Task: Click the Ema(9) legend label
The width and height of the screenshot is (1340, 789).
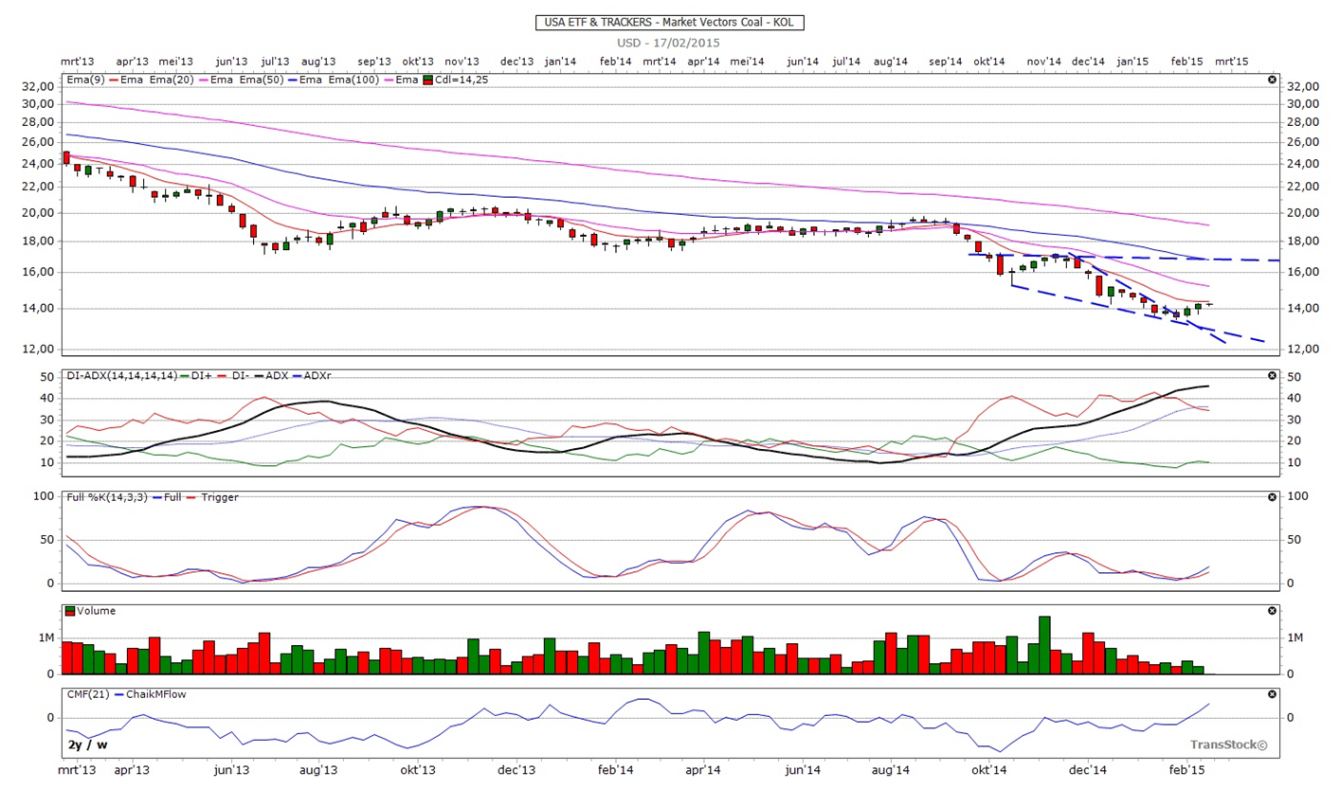Action: pyautogui.click(x=86, y=81)
